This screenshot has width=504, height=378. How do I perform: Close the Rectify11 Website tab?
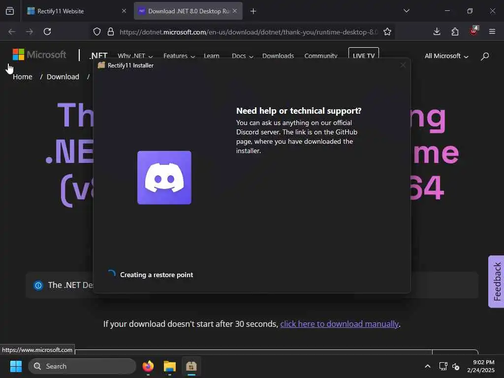coord(124,11)
